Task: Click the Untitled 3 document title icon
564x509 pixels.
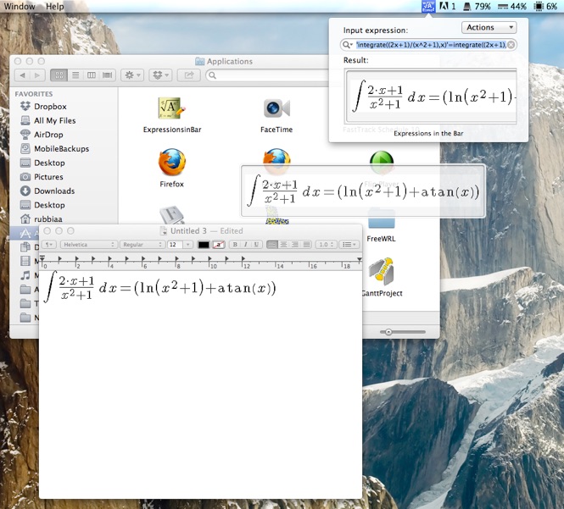Action: [x=164, y=230]
